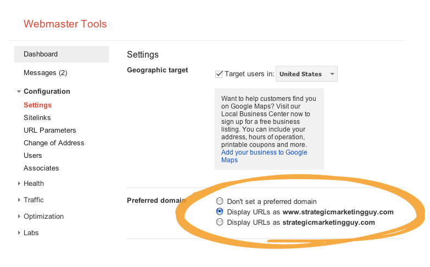430x267 pixels.
Task: Collapse the Configuration section arrow
Action: (19, 92)
